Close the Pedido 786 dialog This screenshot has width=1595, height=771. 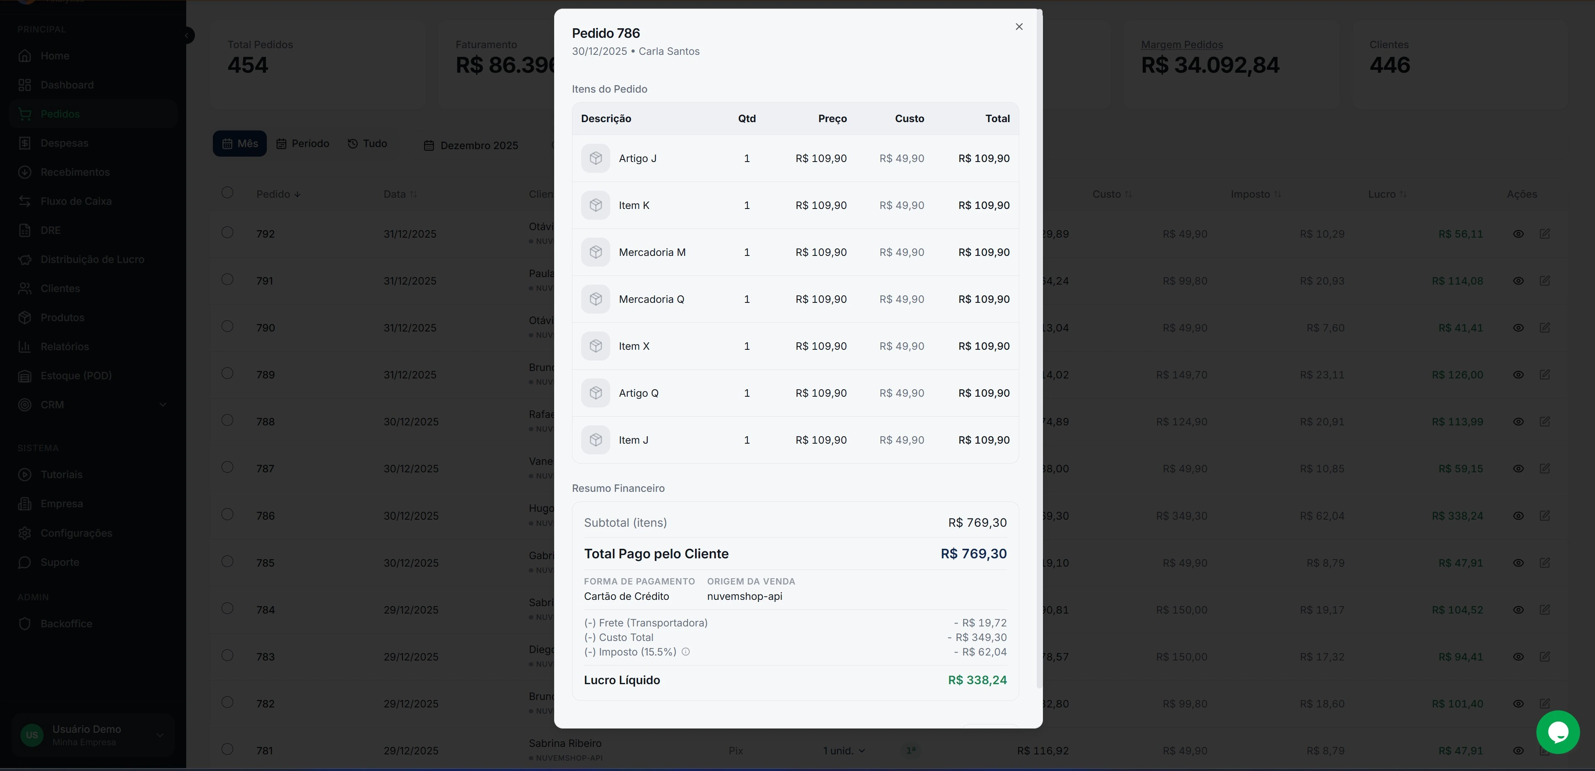point(1018,27)
